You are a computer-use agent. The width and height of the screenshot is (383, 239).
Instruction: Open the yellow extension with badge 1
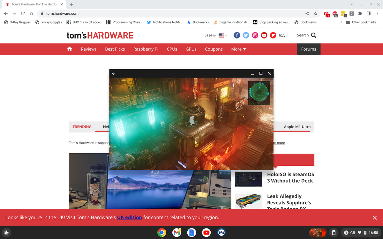tap(343, 14)
